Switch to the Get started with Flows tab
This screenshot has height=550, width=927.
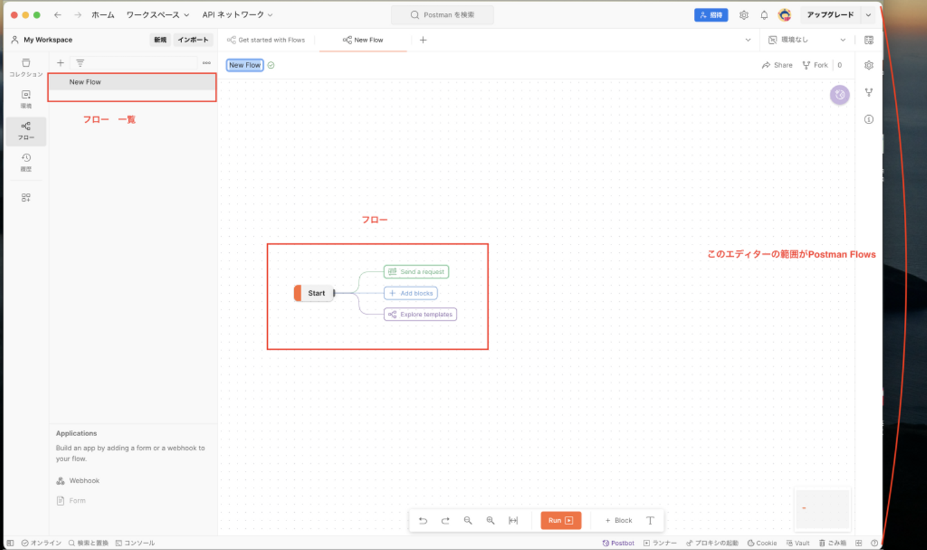(x=266, y=40)
